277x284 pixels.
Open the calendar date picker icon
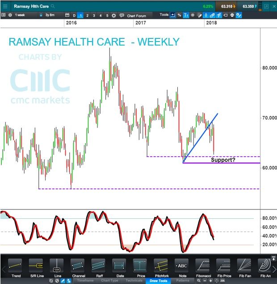pos(67,15)
